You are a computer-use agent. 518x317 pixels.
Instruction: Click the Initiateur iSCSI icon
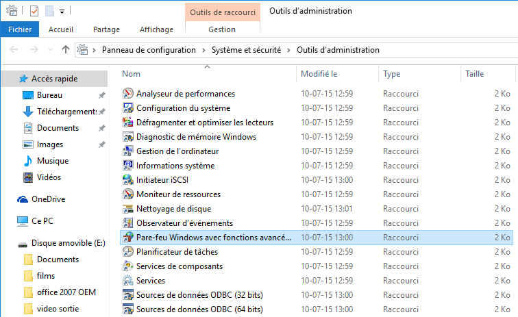point(128,179)
